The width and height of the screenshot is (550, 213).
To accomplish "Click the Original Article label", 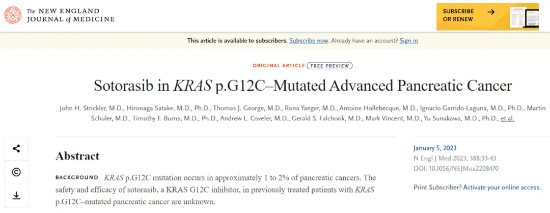I will pyautogui.click(x=278, y=66).
